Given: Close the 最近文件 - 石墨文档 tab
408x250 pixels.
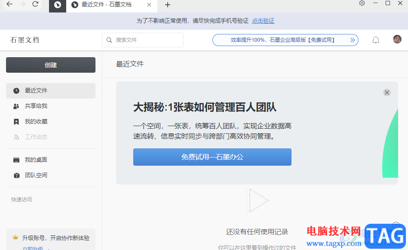Looking at the screenshot, I should 149,5.
